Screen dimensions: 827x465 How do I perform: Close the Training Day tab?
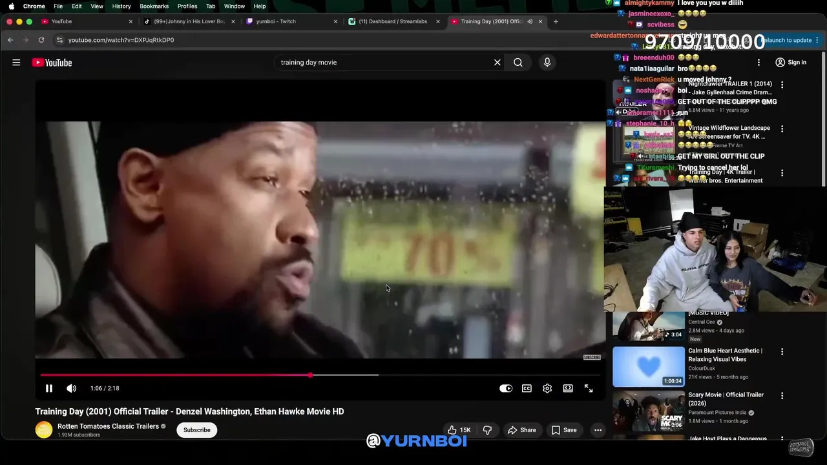[540, 21]
